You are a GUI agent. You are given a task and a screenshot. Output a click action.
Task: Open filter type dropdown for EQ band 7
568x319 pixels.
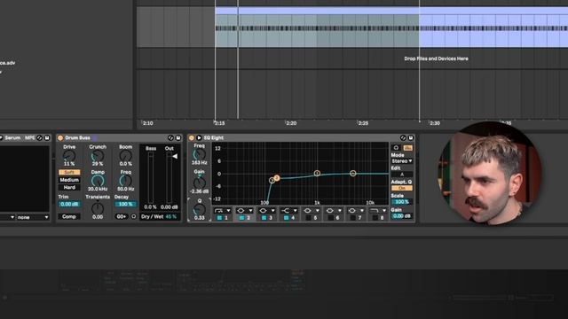click(x=356, y=211)
